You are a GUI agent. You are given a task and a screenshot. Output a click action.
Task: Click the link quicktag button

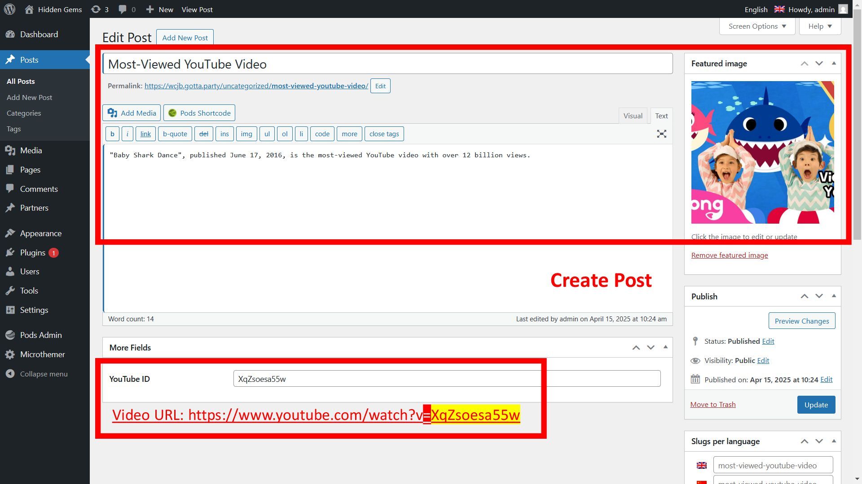[145, 134]
